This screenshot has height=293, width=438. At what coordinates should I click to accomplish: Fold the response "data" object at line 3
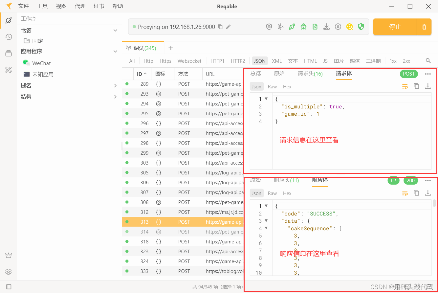coord(266,221)
